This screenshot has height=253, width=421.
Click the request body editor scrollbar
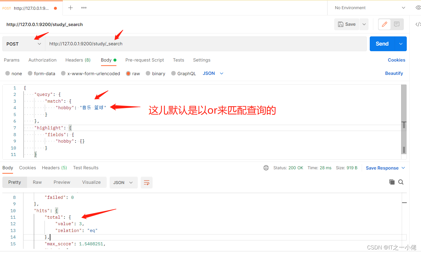coord(404,119)
